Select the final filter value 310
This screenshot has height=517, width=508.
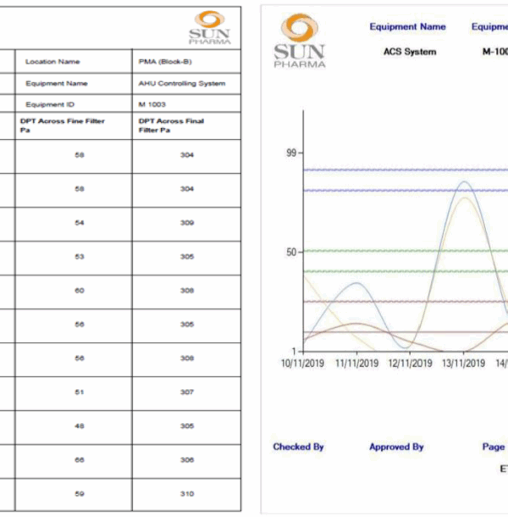click(187, 494)
